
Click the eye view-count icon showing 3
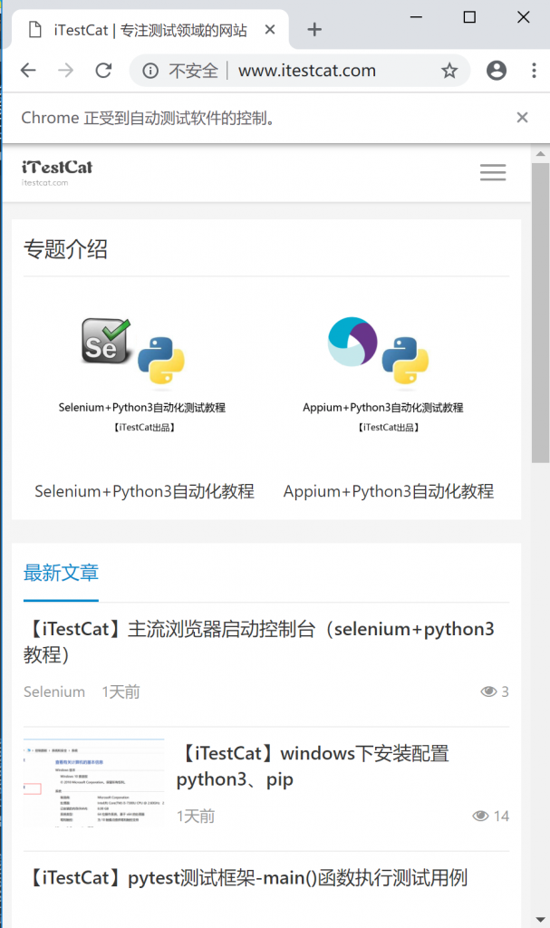click(488, 691)
